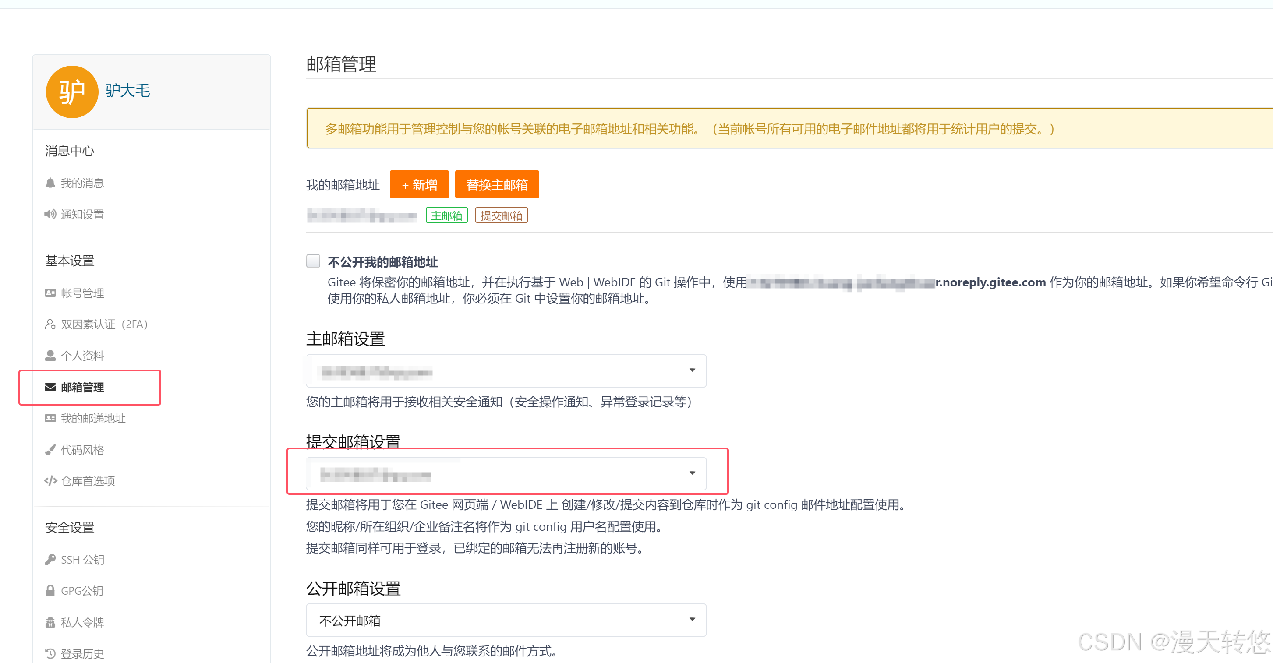The image size is (1273, 663).
Task: Open the 不公开邮箱 dropdown
Action: coord(506,621)
